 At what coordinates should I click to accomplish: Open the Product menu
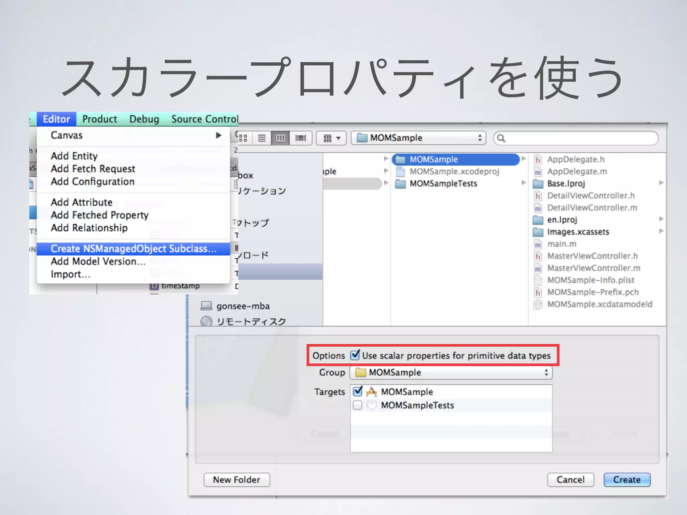tap(100, 119)
